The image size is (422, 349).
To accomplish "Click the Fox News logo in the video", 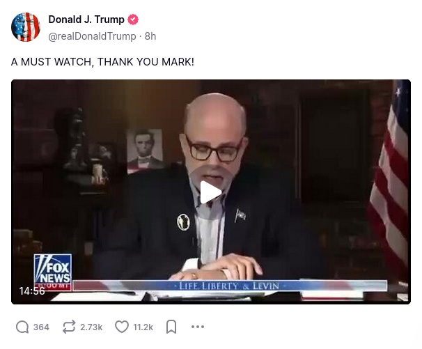I will point(53,272).
